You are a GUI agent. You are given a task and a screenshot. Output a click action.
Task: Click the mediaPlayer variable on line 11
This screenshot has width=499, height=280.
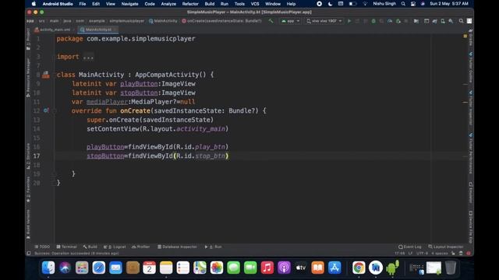click(x=107, y=102)
